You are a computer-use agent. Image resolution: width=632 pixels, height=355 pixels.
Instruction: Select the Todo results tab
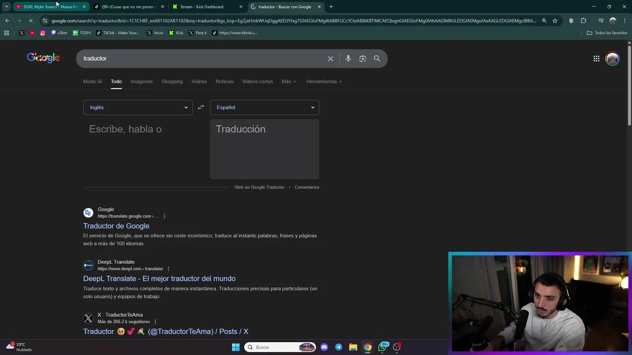[x=116, y=81]
